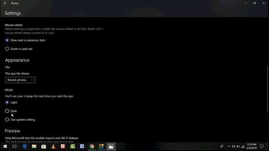Click the 'The app tile shows' label
The image size is (269, 151).
point(17,74)
